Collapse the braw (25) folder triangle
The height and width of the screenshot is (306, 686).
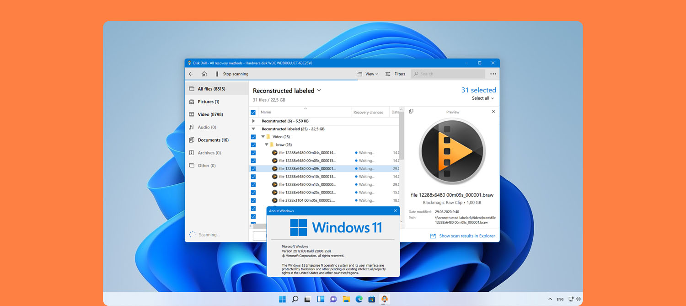(267, 145)
